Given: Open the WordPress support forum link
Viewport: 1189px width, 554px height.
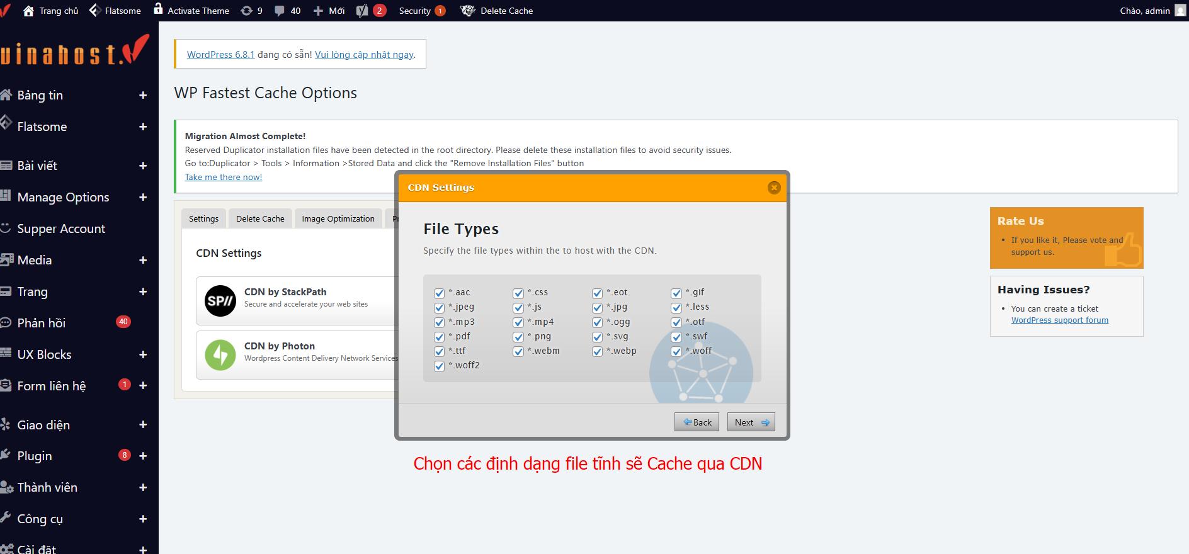Looking at the screenshot, I should 1059,320.
